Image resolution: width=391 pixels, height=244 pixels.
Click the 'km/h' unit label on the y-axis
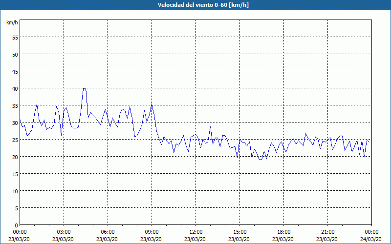(x=12, y=22)
